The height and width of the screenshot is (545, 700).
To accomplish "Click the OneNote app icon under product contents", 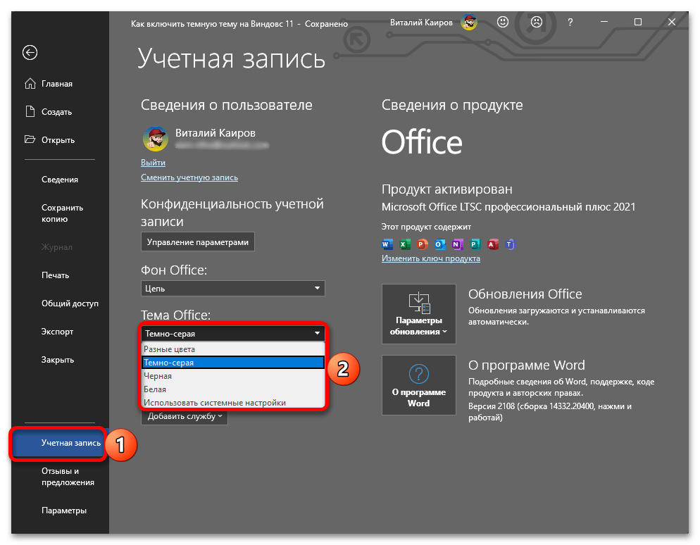I will 457,244.
